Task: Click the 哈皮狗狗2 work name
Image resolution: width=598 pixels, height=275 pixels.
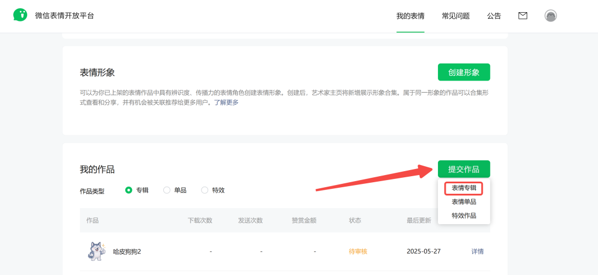Action: click(127, 251)
